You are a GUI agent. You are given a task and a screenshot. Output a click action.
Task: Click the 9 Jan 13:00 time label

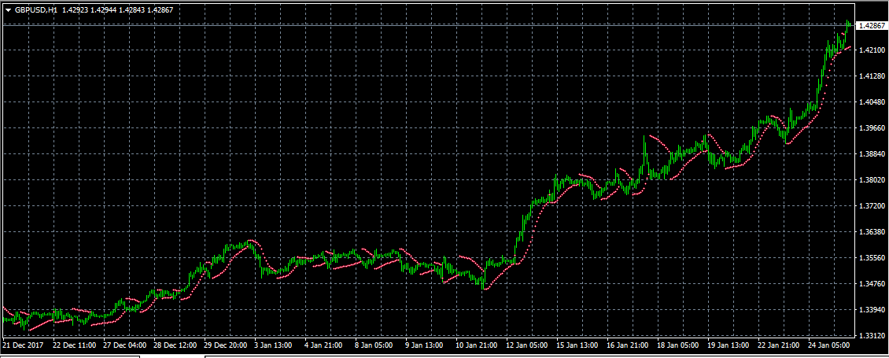point(424,345)
